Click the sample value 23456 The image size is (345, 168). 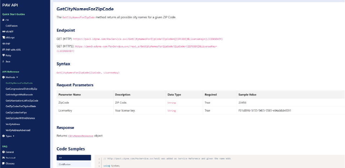point(242,102)
